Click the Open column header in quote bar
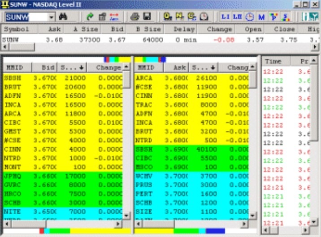321x237 pixels. (x=250, y=29)
